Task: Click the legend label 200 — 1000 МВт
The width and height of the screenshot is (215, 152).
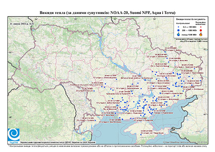Action: (x=190, y=30)
